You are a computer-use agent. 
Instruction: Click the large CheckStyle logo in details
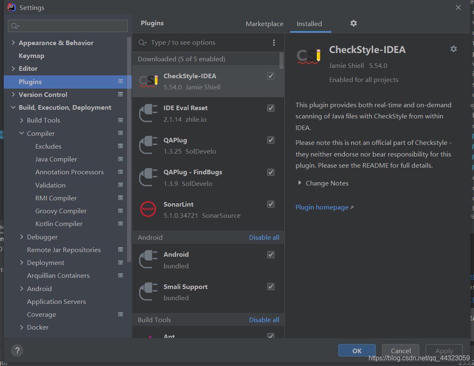click(x=308, y=56)
